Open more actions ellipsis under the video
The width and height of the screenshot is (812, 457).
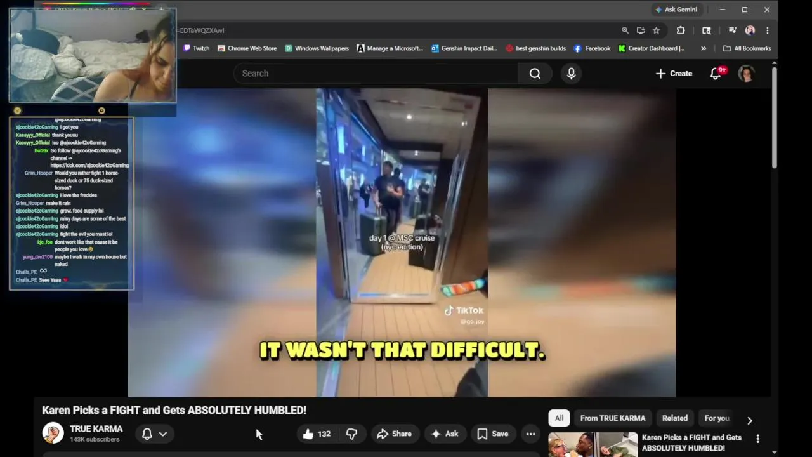point(530,434)
